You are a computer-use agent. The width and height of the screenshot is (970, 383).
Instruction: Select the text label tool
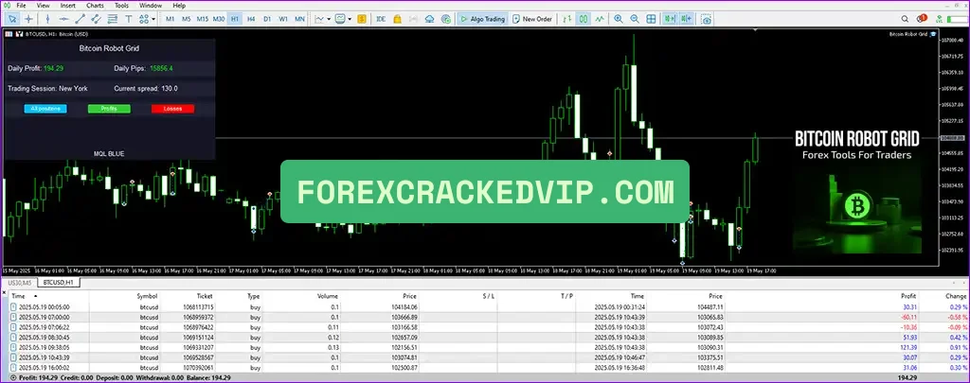coord(129,19)
